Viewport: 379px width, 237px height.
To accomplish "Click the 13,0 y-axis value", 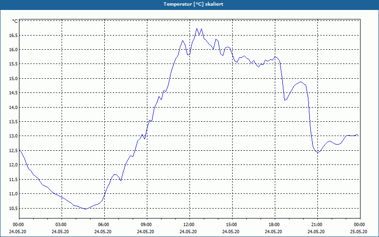I will point(13,136).
